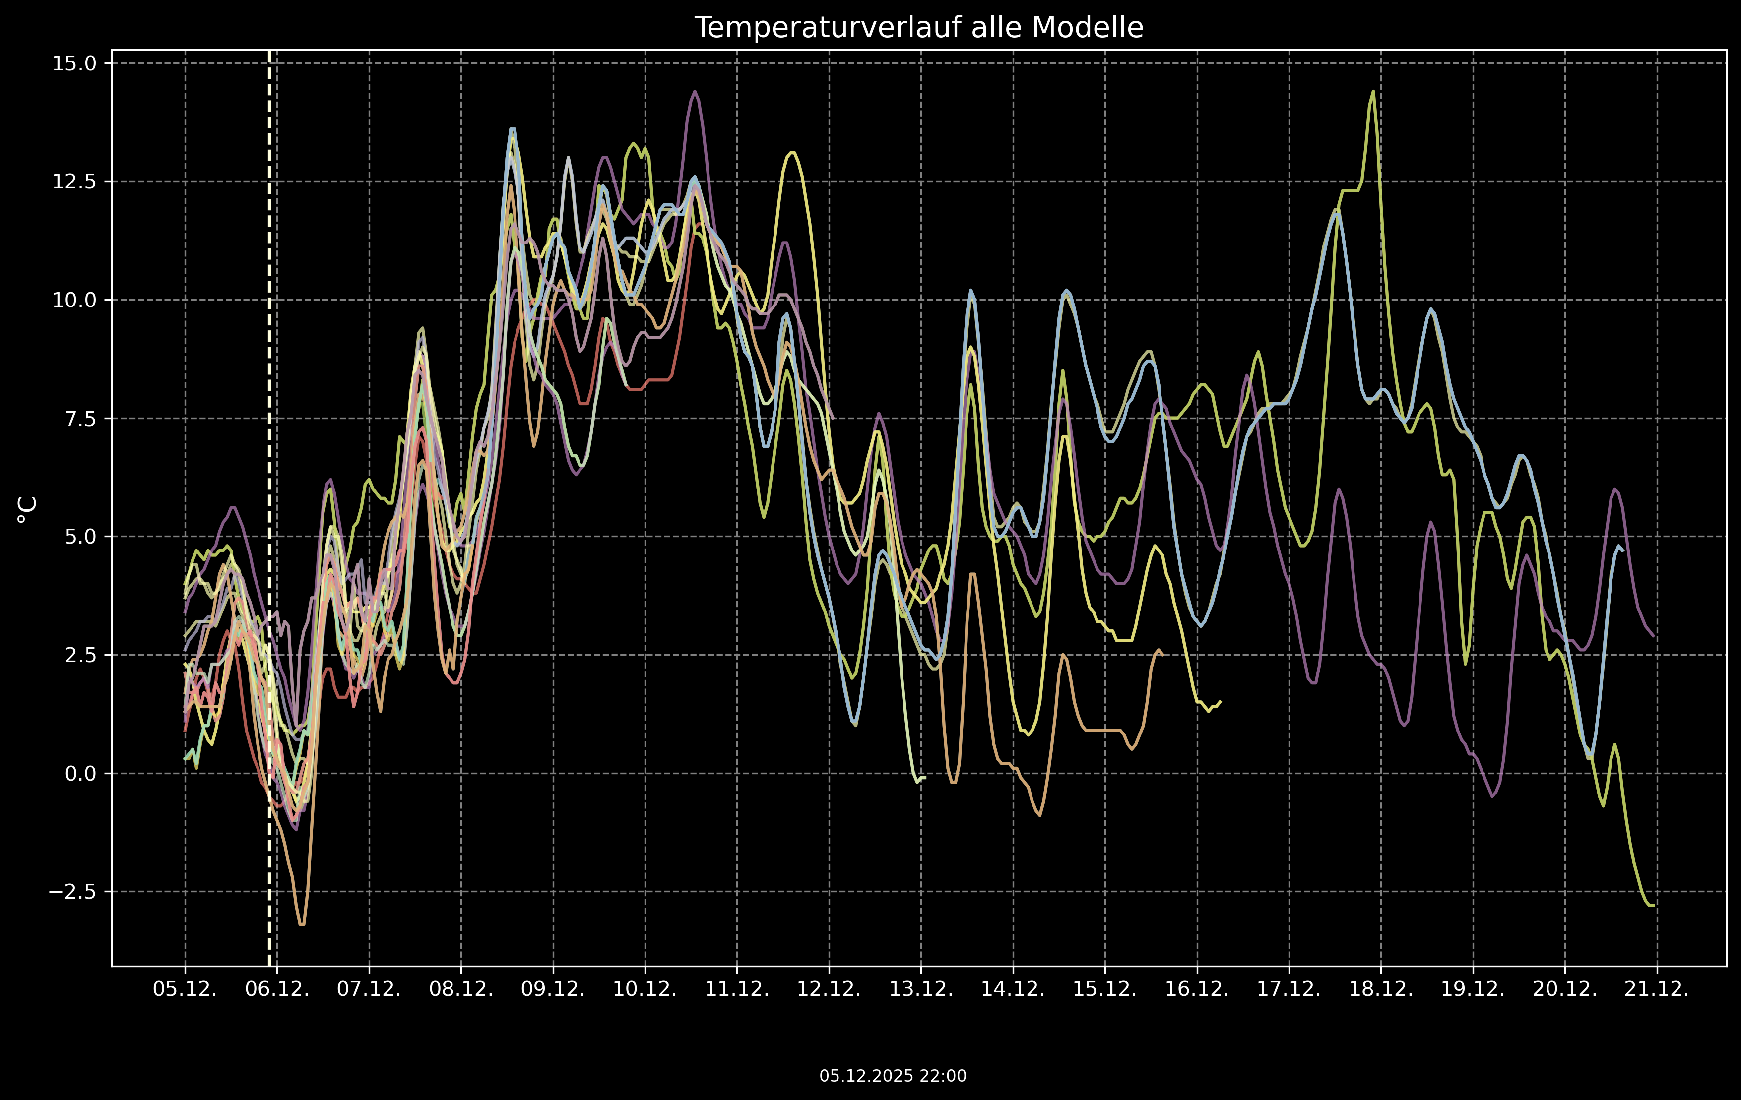
Task: Select the 10.0 y-axis tick label
Action: (x=74, y=300)
